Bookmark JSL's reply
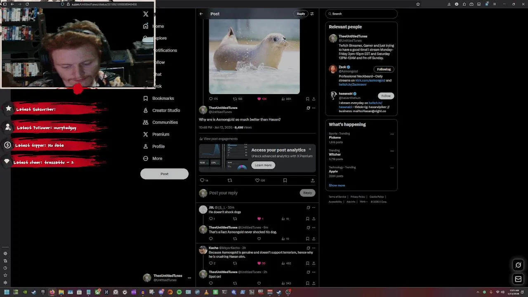 coord(307,219)
